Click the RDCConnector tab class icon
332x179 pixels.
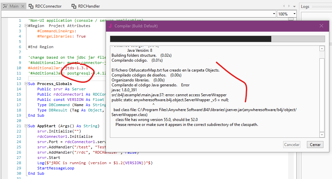click(31, 6)
